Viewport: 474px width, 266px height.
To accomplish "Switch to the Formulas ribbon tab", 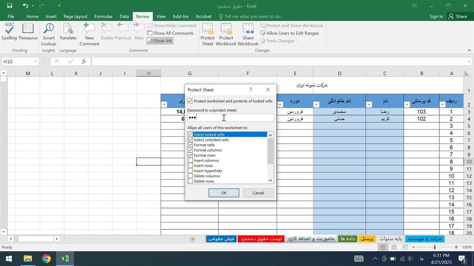I will tap(103, 16).
